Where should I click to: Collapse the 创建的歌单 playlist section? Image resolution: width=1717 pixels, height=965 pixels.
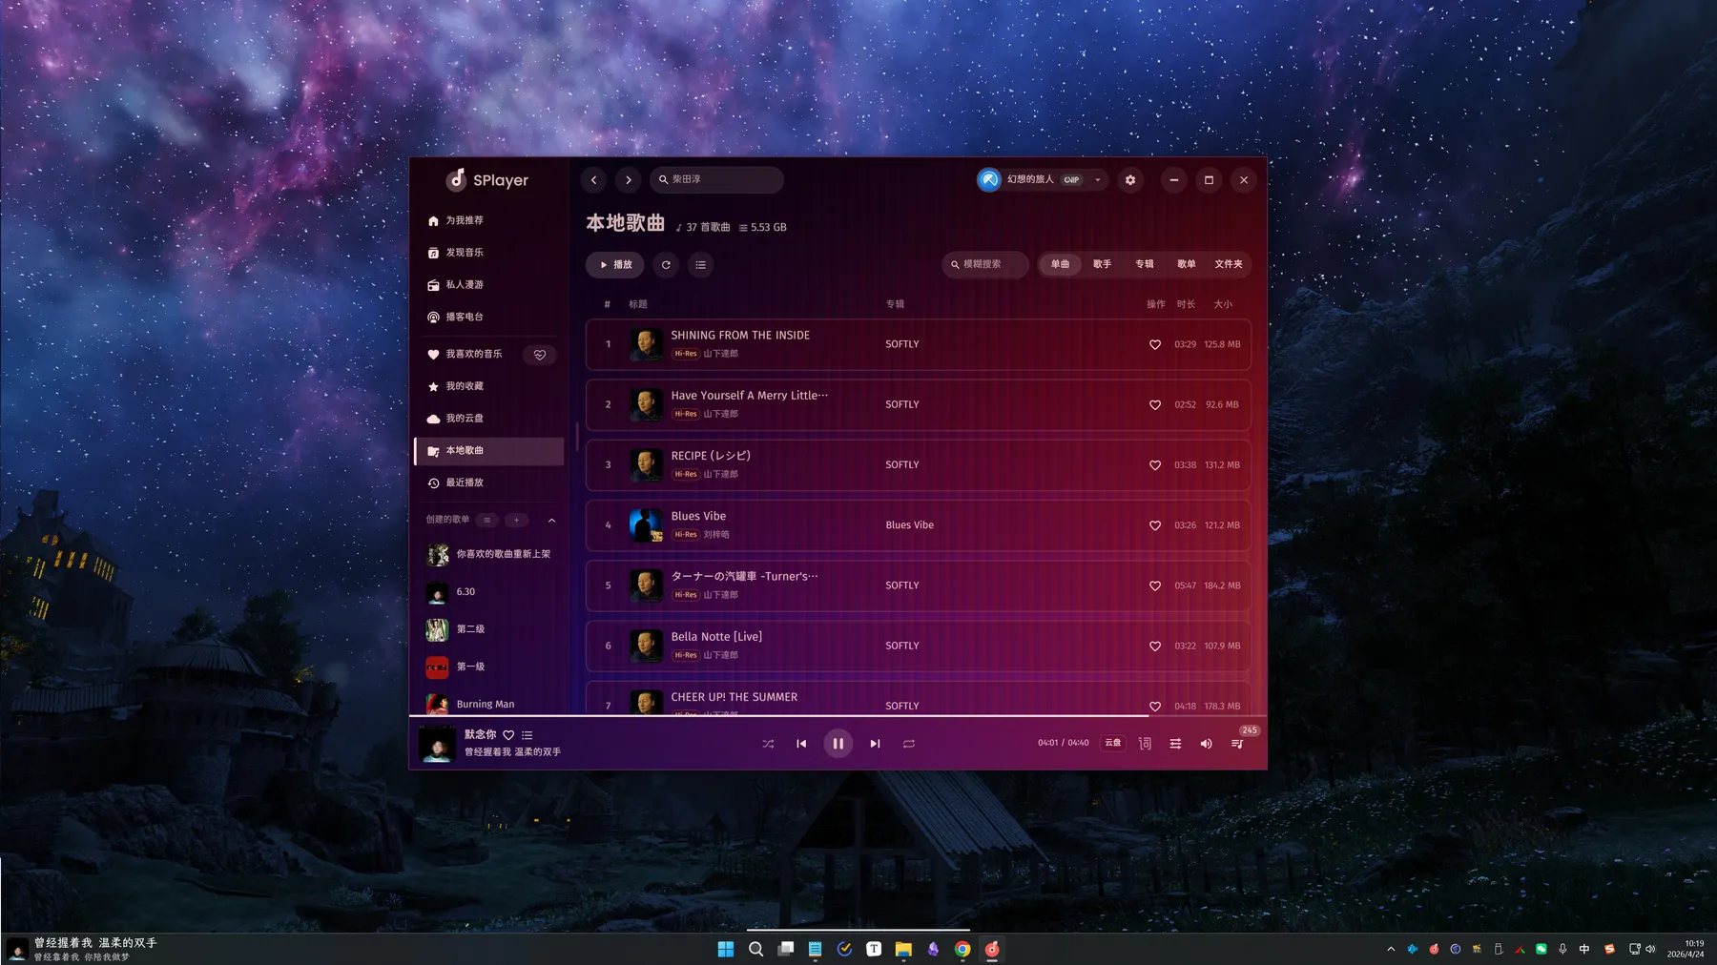[x=551, y=521]
